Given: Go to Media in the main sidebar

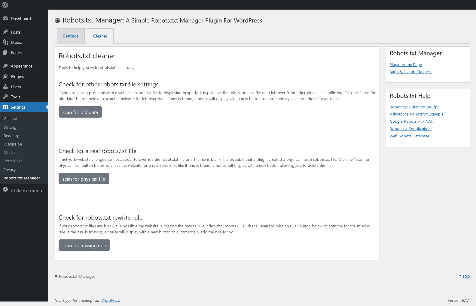Looking at the screenshot, I should pos(24,42).
